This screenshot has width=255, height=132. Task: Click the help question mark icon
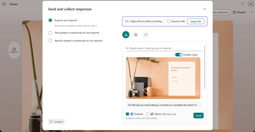[242, 4]
